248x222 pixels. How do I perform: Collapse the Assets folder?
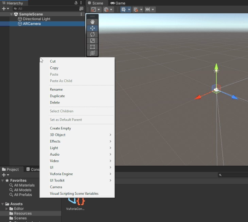2,204
